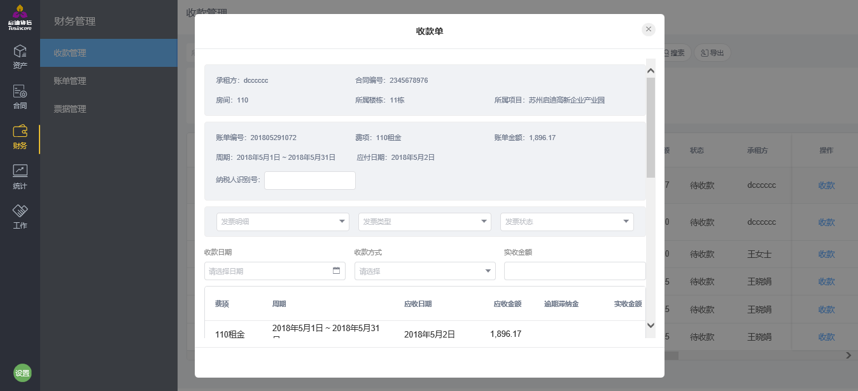Open the 工作 (Work) sidebar icon
The width and height of the screenshot is (858, 391).
[20, 217]
